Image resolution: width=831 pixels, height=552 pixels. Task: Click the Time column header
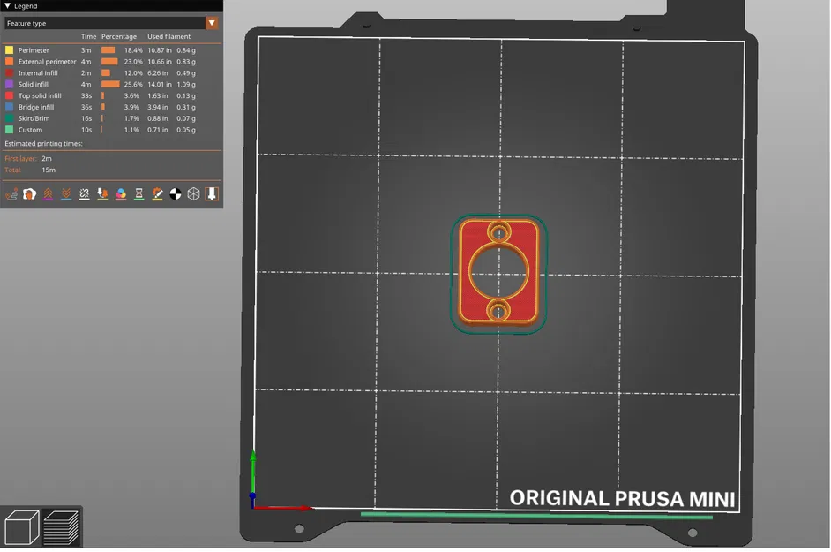(88, 36)
